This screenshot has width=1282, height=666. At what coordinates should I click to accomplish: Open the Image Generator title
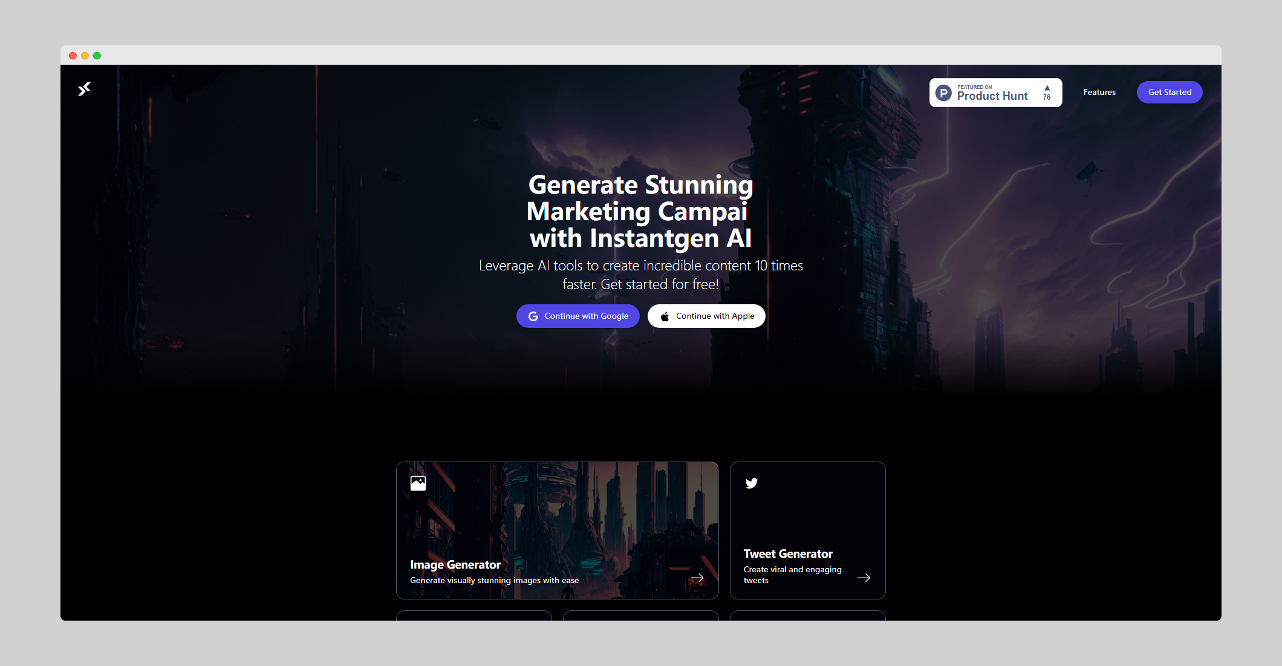click(455, 565)
